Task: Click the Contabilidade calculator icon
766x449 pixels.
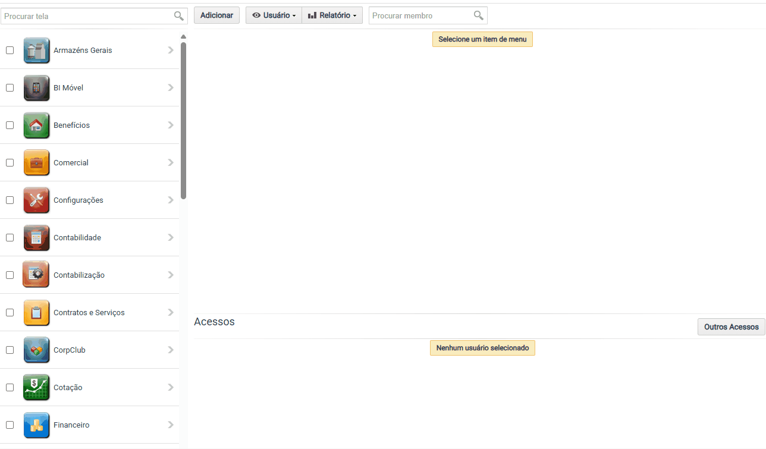Action: click(x=36, y=238)
